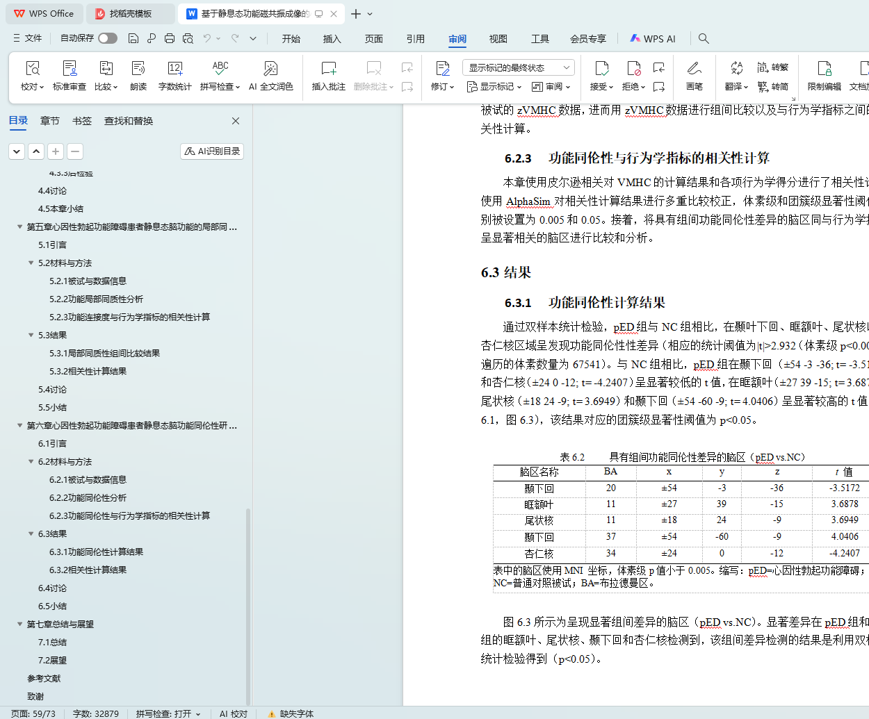Open the WPS AI tab
The height and width of the screenshot is (719, 869).
(653, 39)
